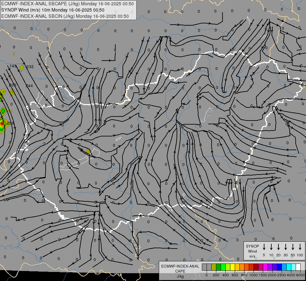This screenshot has height=281, width=306.
Task: Click the 20 m/s wind arrow in legend
Action: (278, 247)
